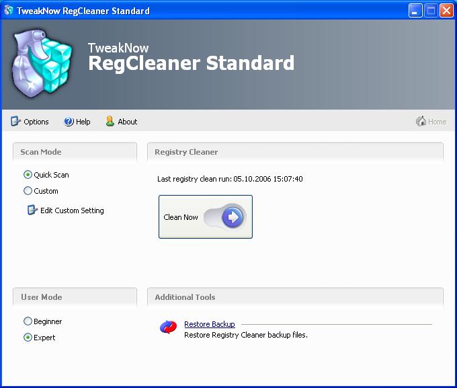Click the Restore Backup red-blue arrows icon
Screen dimensions: 457x388
[169, 327]
